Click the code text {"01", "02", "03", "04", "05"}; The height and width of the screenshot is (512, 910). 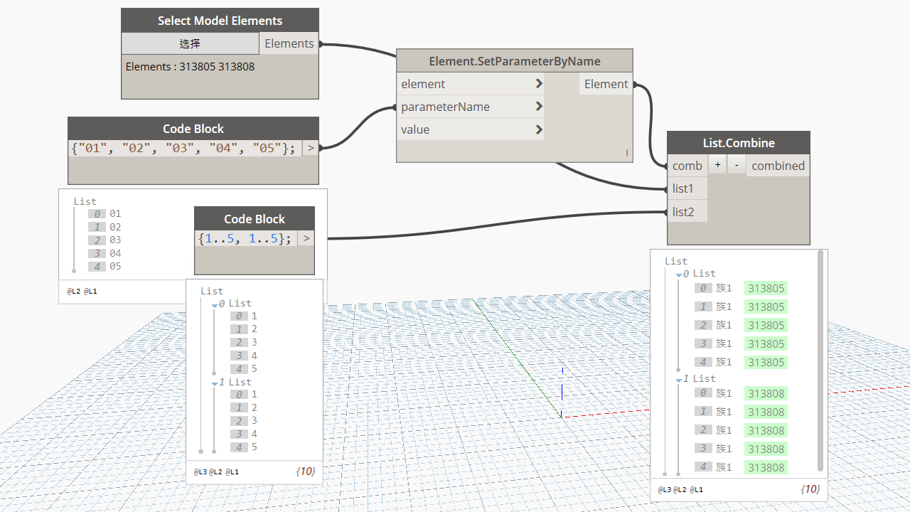coord(183,148)
